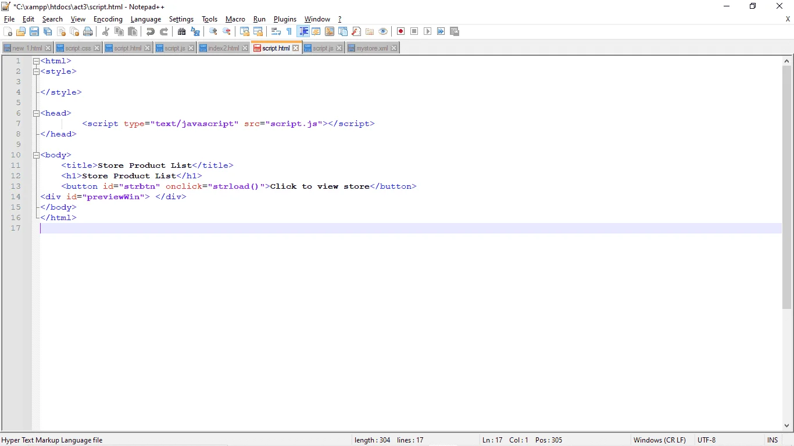Open a file with the folder icon
Screen dimensions: 794x446
point(21,31)
